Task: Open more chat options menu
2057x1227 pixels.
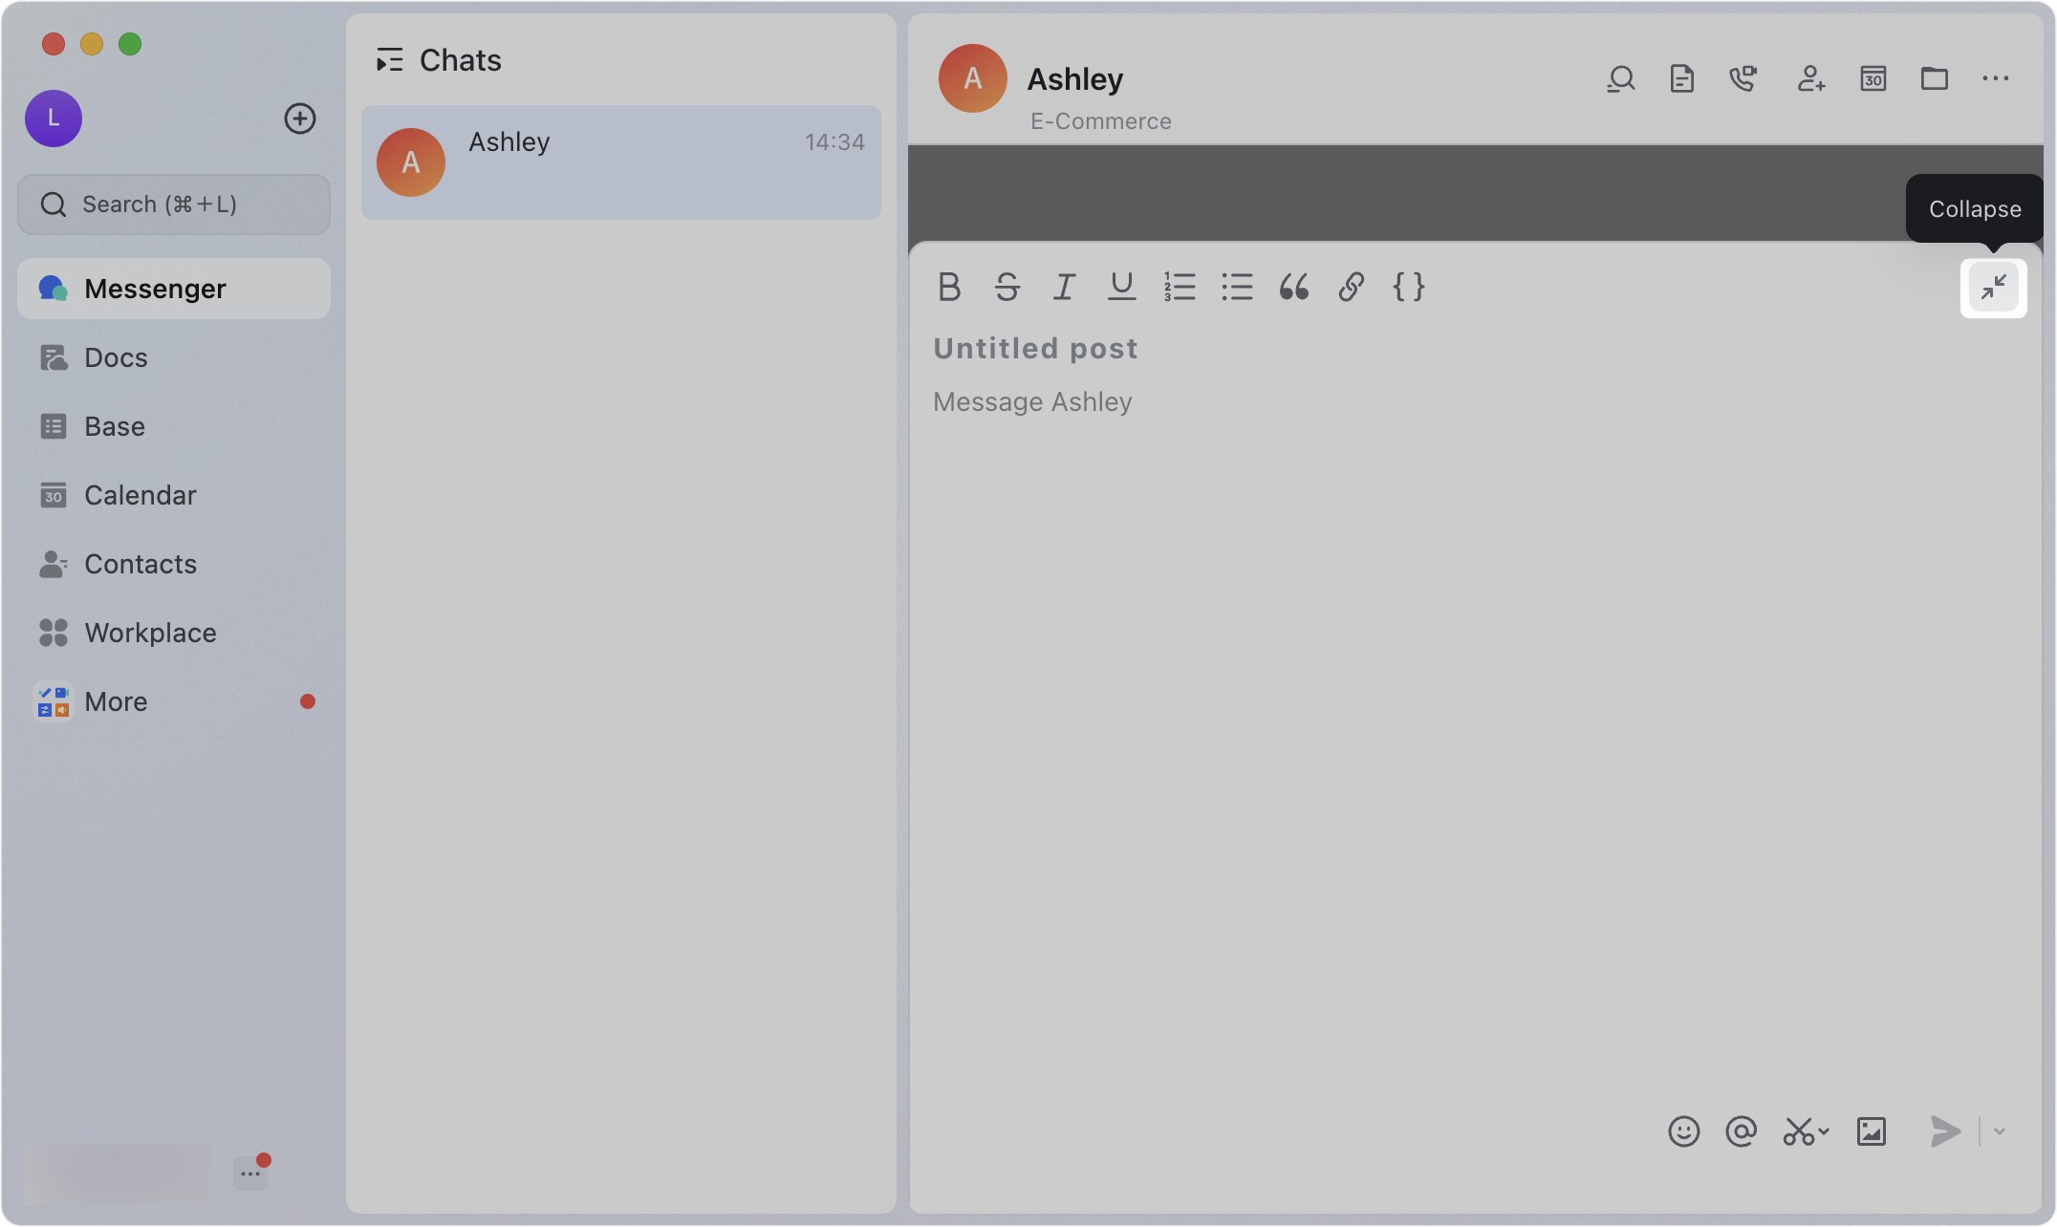Action: tap(1996, 78)
